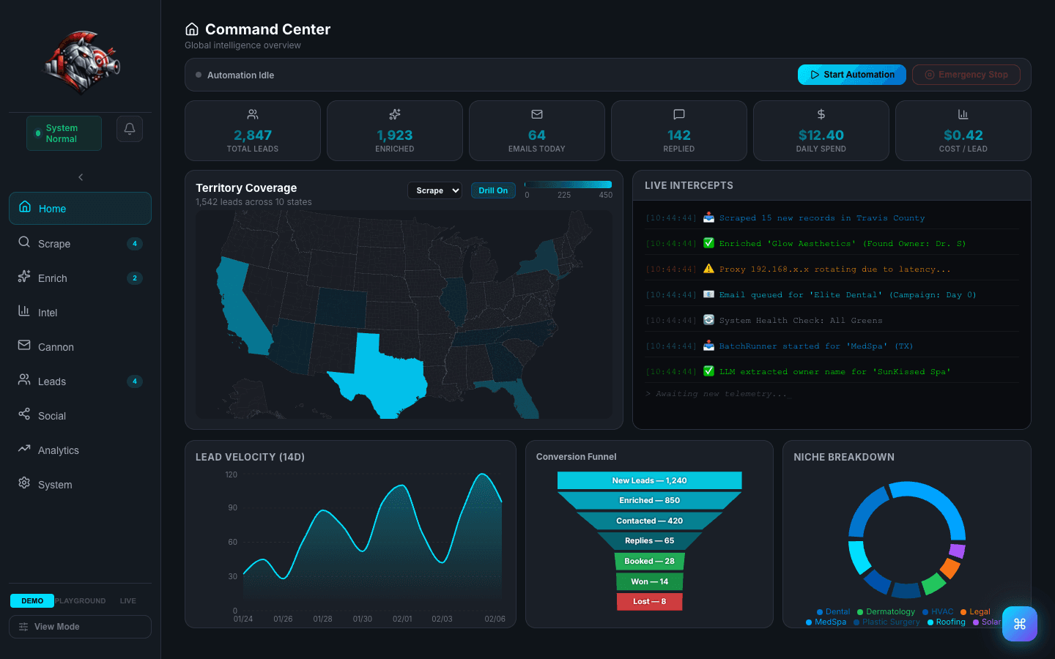The image size is (1055, 659).
Task: Click the 'Won — 14' funnel stage
Action: pos(650,581)
